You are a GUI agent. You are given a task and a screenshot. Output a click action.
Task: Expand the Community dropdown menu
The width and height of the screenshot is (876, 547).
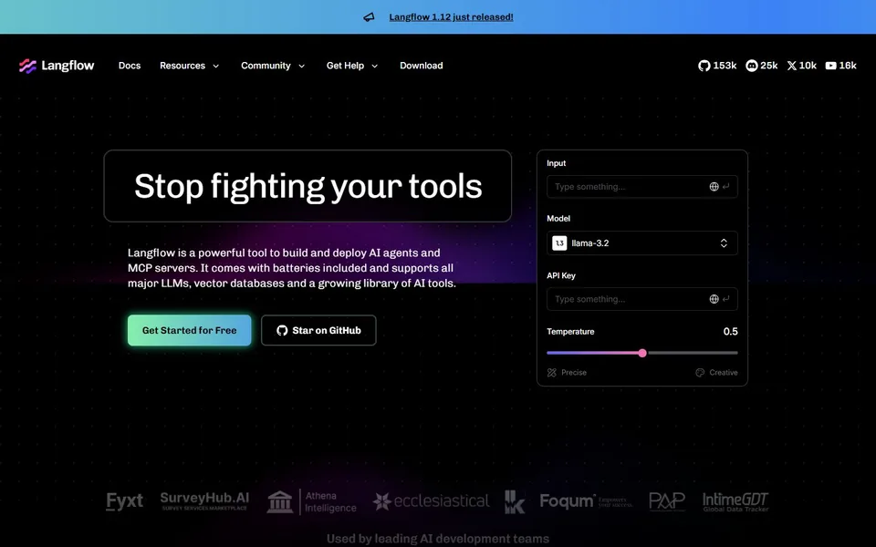tap(273, 66)
